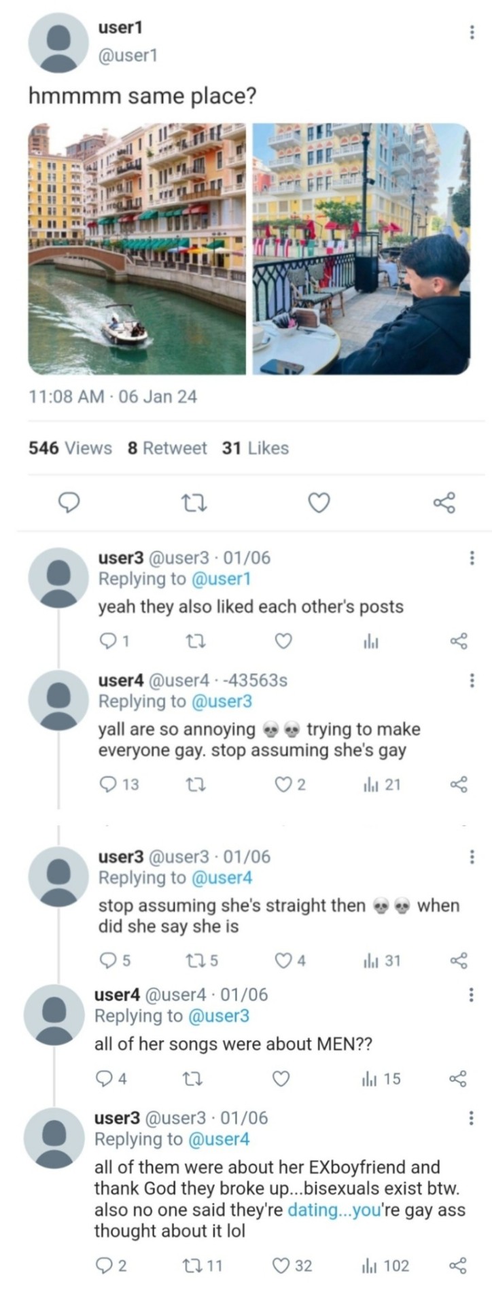
Task: View the 8 Retweet list
Action: [167, 448]
